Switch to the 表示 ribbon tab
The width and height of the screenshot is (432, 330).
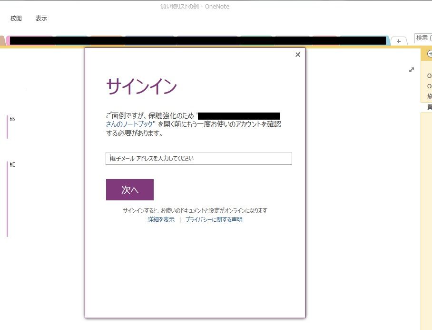41,18
